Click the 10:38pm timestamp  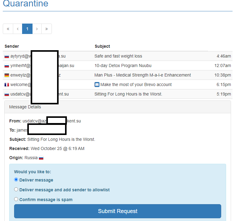point(222,75)
